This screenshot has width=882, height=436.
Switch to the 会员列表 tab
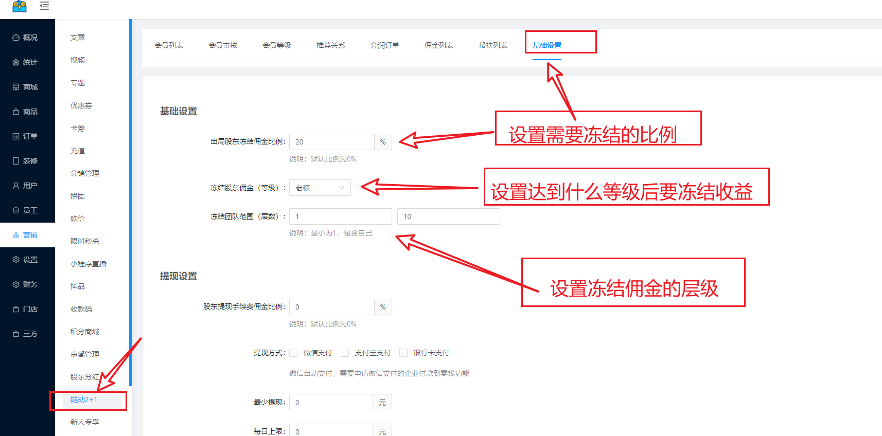click(x=169, y=45)
